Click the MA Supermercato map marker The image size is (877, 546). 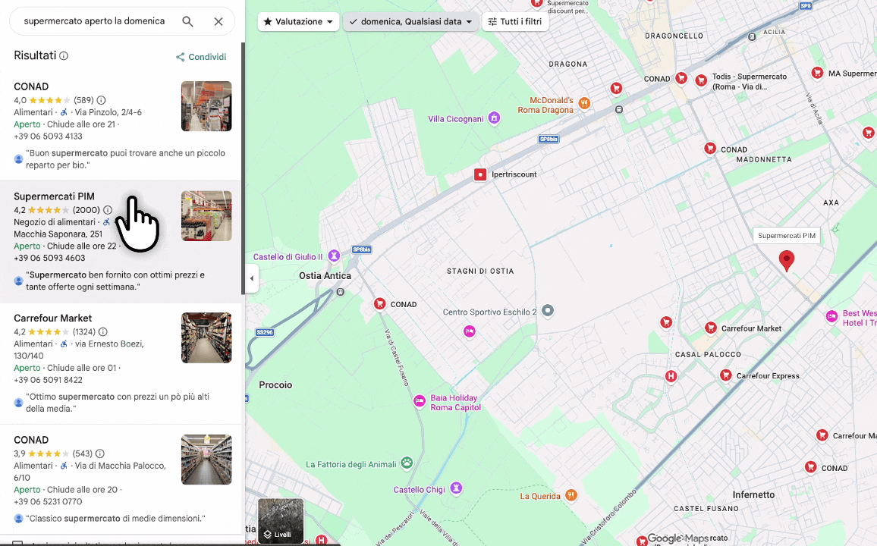(x=817, y=73)
